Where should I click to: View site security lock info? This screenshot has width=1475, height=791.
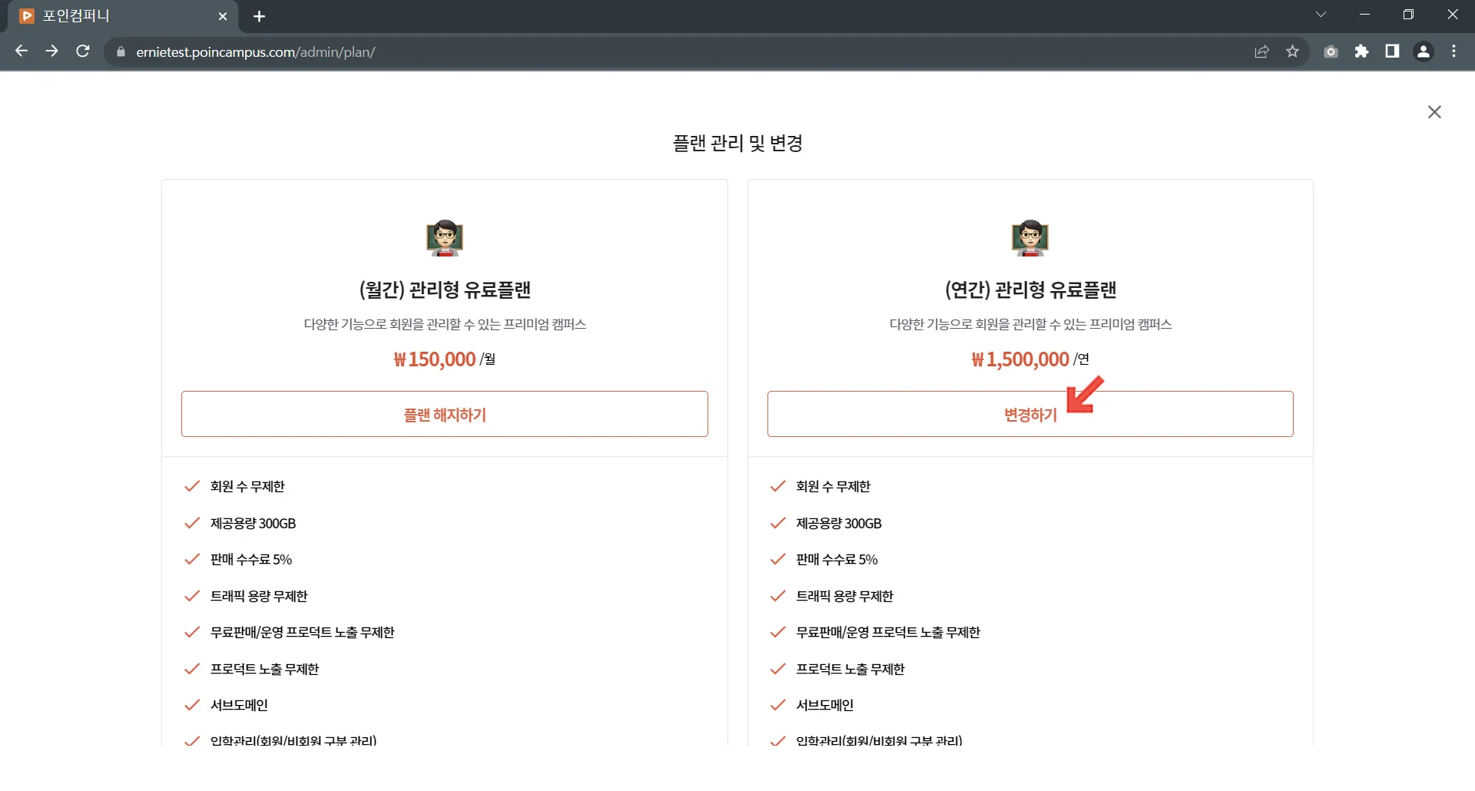[x=121, y=52]
